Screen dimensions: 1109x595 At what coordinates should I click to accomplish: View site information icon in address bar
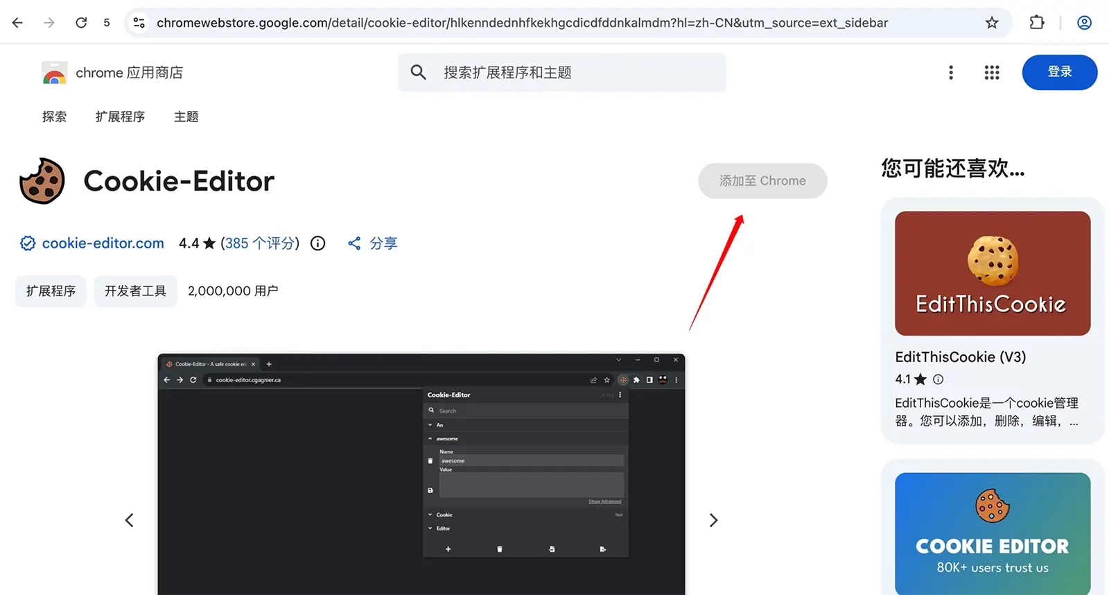coord(139,23)
